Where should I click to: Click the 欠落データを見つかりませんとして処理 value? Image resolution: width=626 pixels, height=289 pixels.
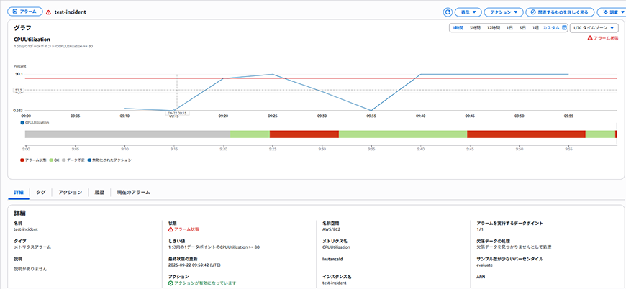tap(514, 247)
